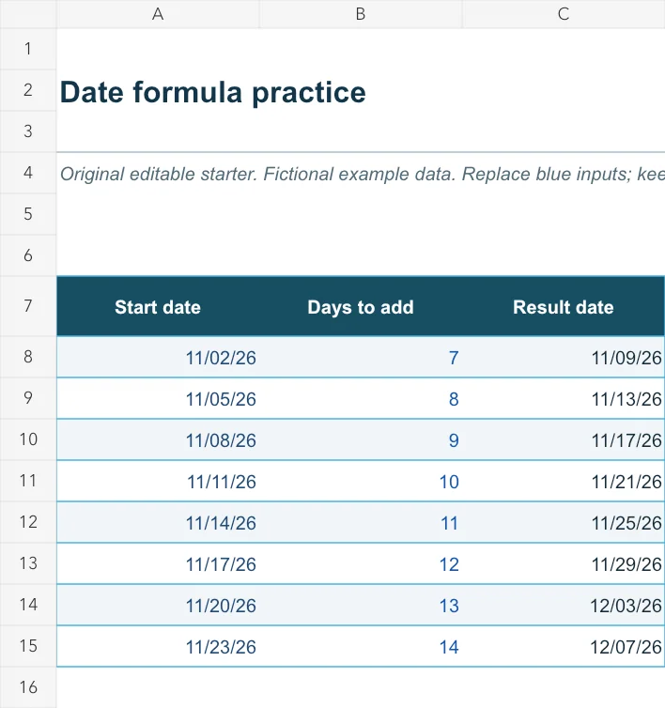This screenshot has height=708, width=665.
Task: Select column C header
Action: (x=564, y=14)
